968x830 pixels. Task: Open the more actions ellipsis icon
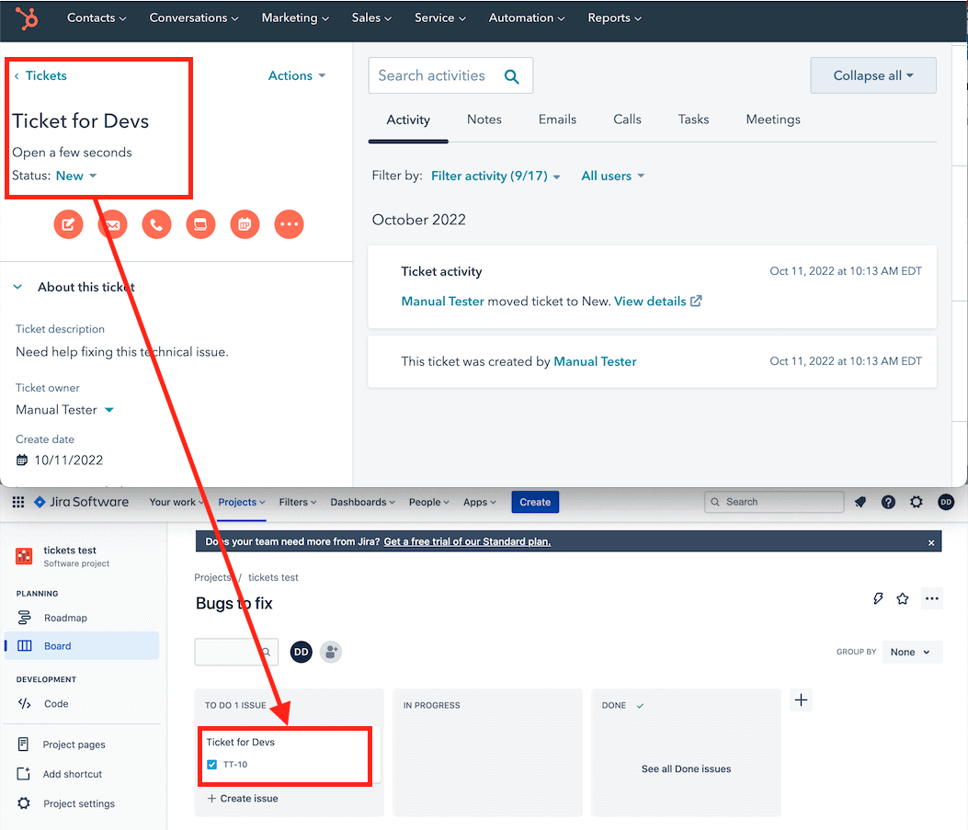289,224
